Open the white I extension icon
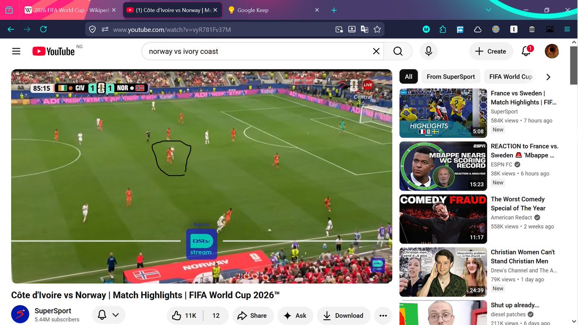 pyautogui.click(x=514, y=29)
